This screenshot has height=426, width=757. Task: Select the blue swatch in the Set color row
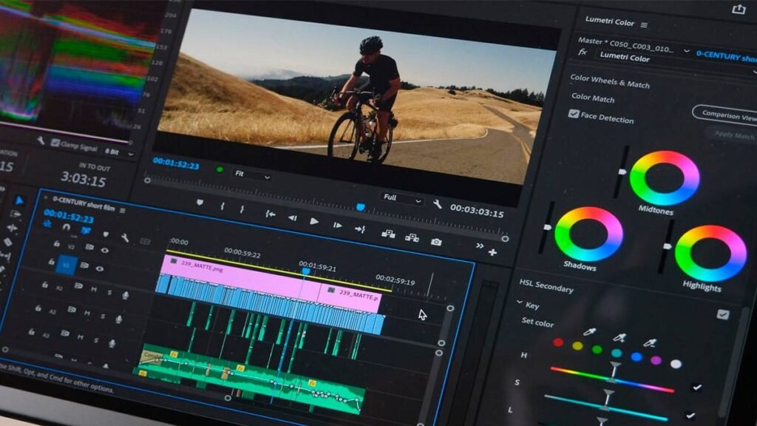pos(636,357)
